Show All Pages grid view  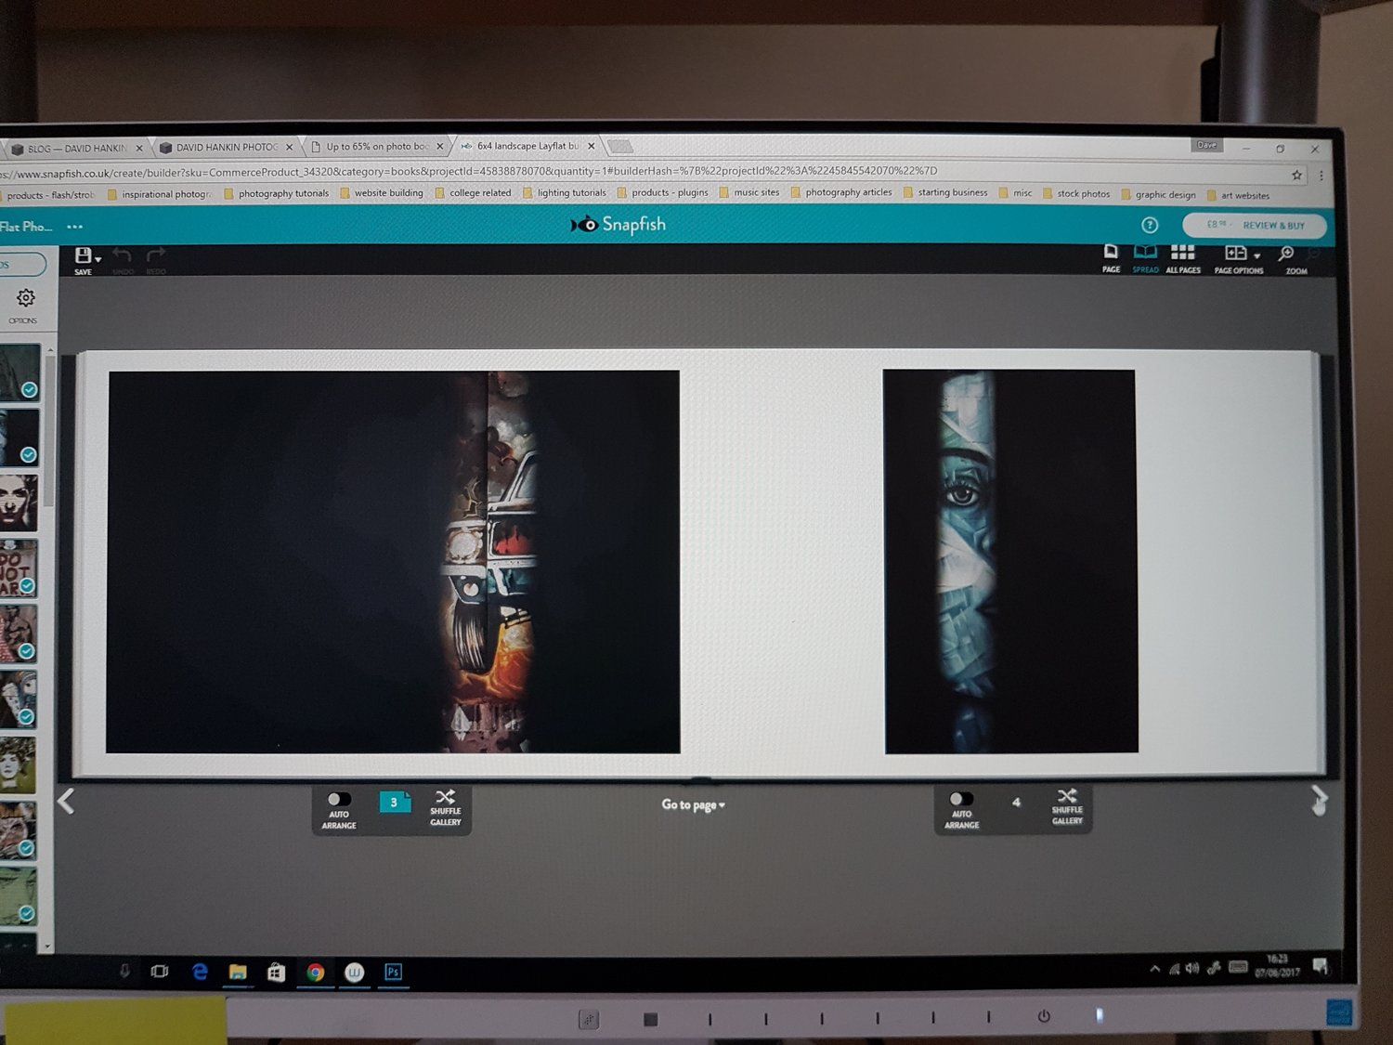1182,253
